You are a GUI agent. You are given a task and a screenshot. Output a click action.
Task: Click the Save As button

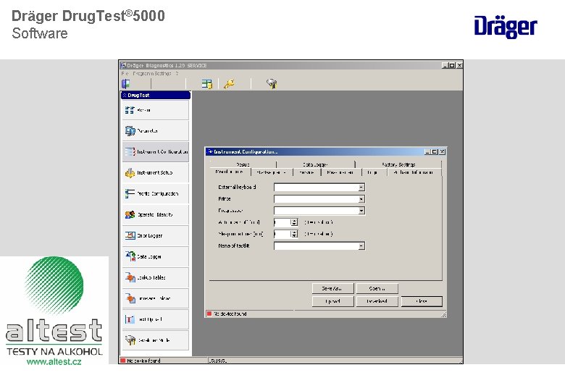(x=332, y=288)
